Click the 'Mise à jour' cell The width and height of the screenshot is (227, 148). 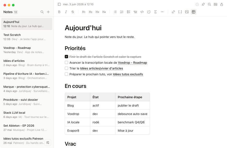pos(133,131)
